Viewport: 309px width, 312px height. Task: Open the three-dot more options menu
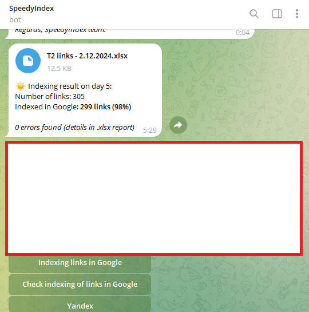[296, 14]
